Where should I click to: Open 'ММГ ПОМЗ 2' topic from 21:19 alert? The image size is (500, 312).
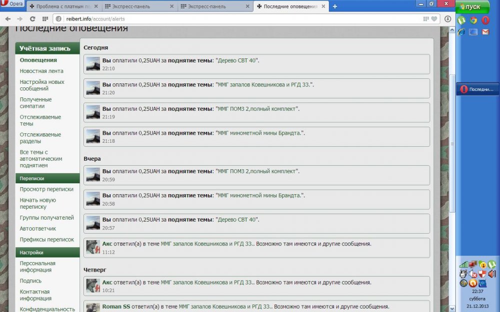[x=256, y=109]
